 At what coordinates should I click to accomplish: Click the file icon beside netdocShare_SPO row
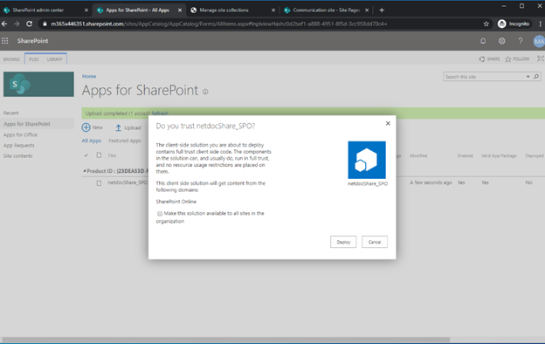[x=99, y=182]
